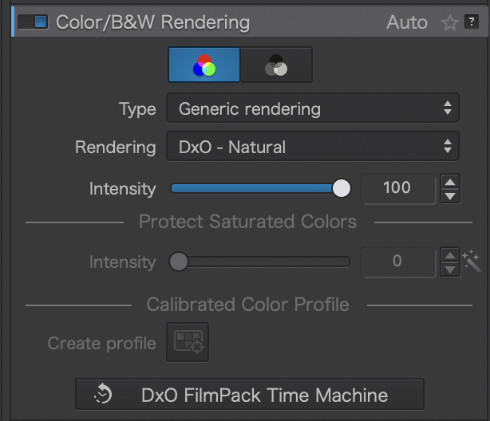The height and width of the screenshot is (421, 490).
Task: Click the Protect Saturated Colors intensity slider handle
Action: [179, 262]
